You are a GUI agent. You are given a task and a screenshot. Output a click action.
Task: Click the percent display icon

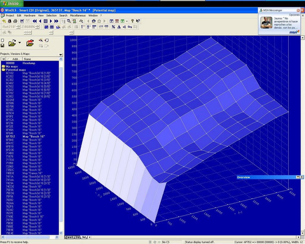113,27
